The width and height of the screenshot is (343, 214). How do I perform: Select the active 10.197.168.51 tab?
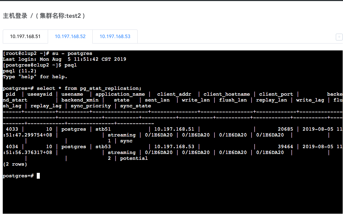click(25, 36)
